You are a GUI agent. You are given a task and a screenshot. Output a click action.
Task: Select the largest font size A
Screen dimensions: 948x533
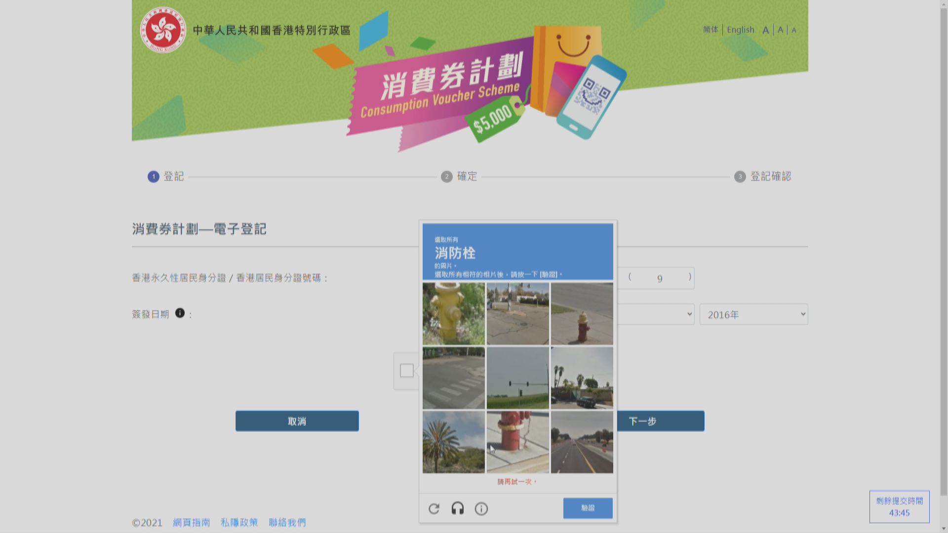click(x=765, y=30)
